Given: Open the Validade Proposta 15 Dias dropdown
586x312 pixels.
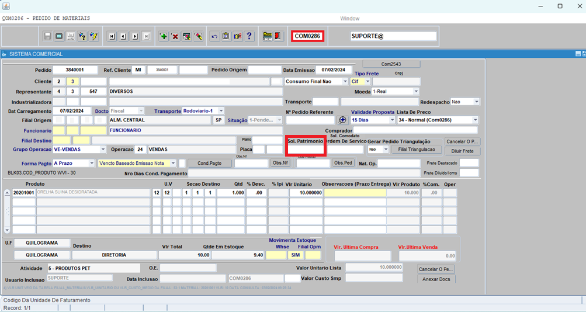Looking at the screenshot, I should click(391, 120).
